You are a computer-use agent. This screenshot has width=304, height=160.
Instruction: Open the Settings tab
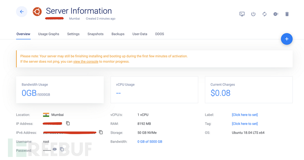(x=73, y=34)
